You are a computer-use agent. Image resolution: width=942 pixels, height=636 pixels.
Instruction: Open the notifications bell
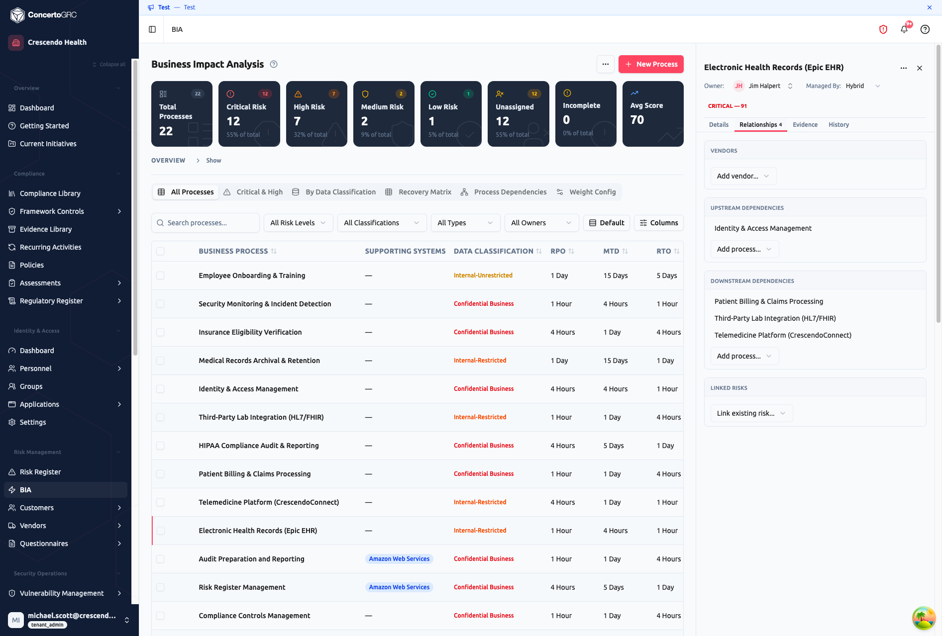pos(904,29)
